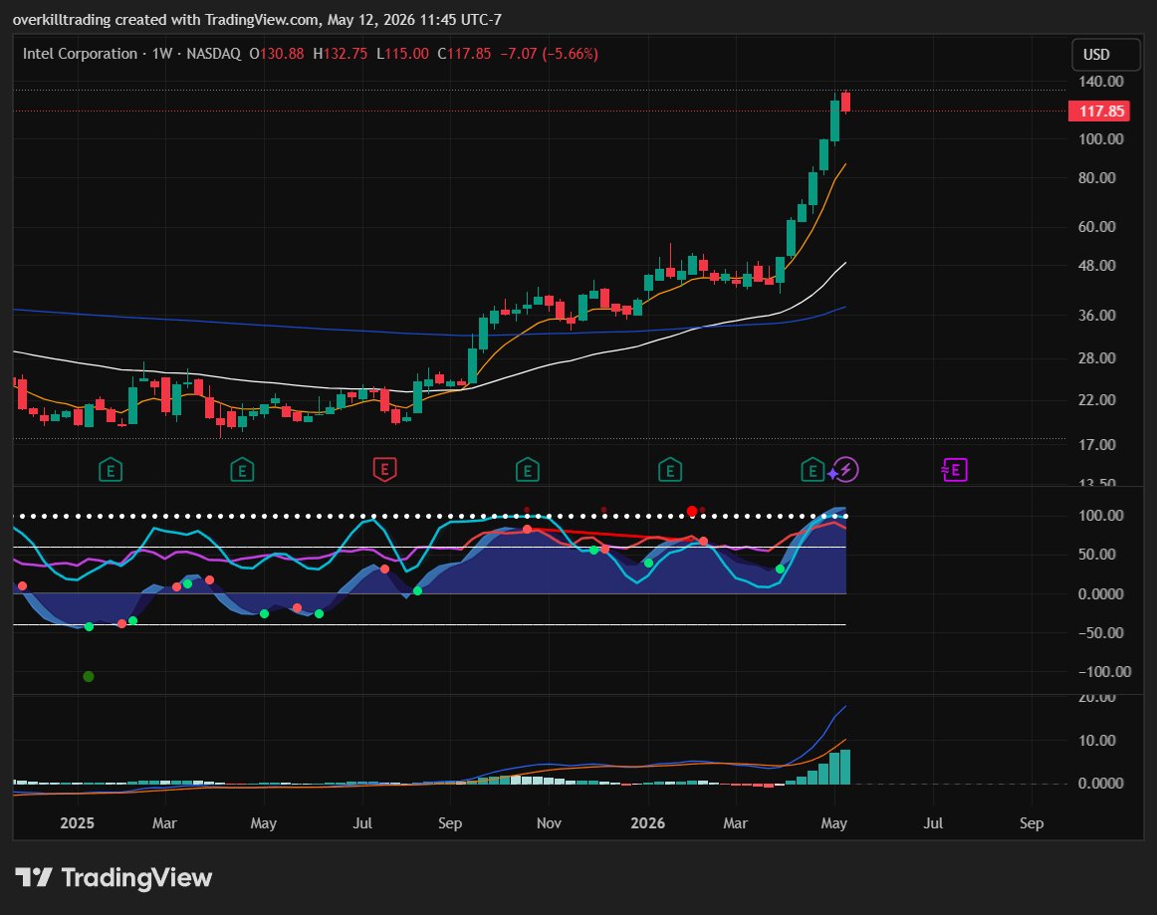Viewport: 1157px width, 915px height.
Task: Click the large red divergence dot on oscillator
Action: (x=691, y=512)
